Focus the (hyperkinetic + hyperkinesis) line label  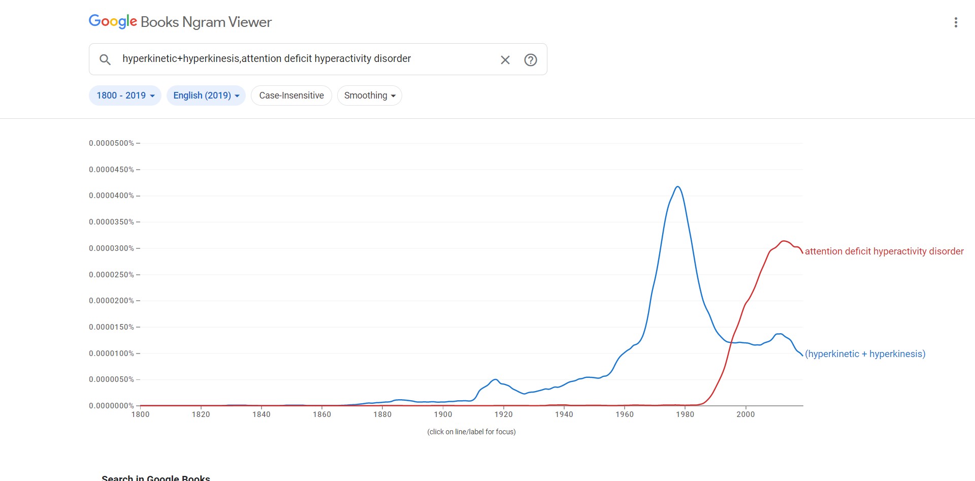tap(865, 354)
